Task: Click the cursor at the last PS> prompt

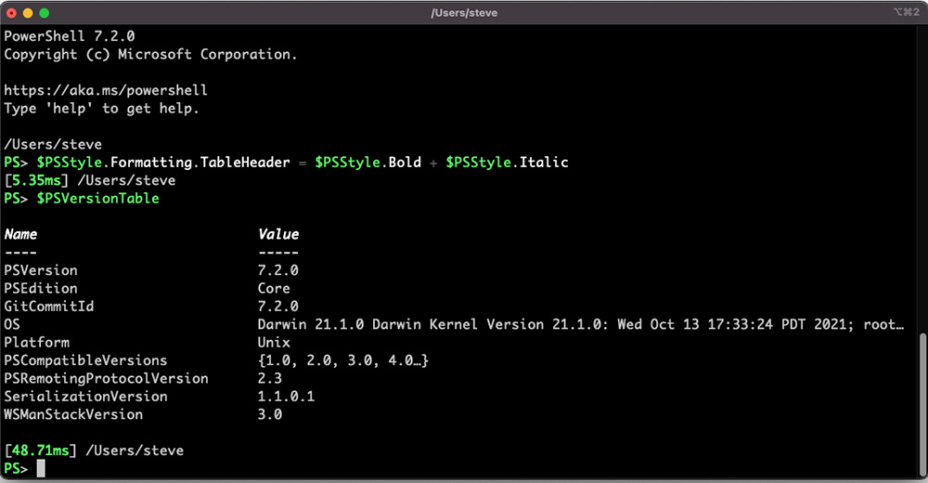Action: (x=41, y=469)
